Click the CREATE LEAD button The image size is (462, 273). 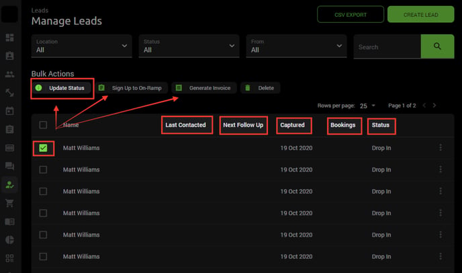tap(421, 15)
